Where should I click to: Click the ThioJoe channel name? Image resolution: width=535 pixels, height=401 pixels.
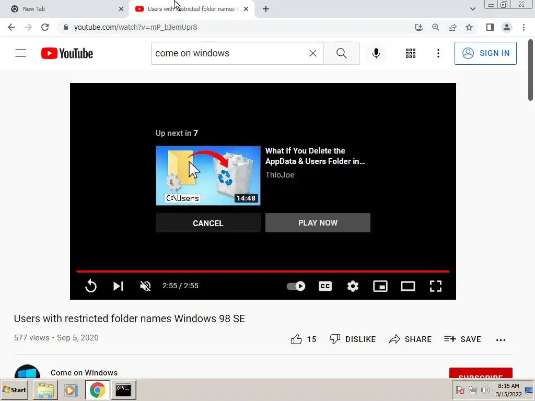coord(280,174)
